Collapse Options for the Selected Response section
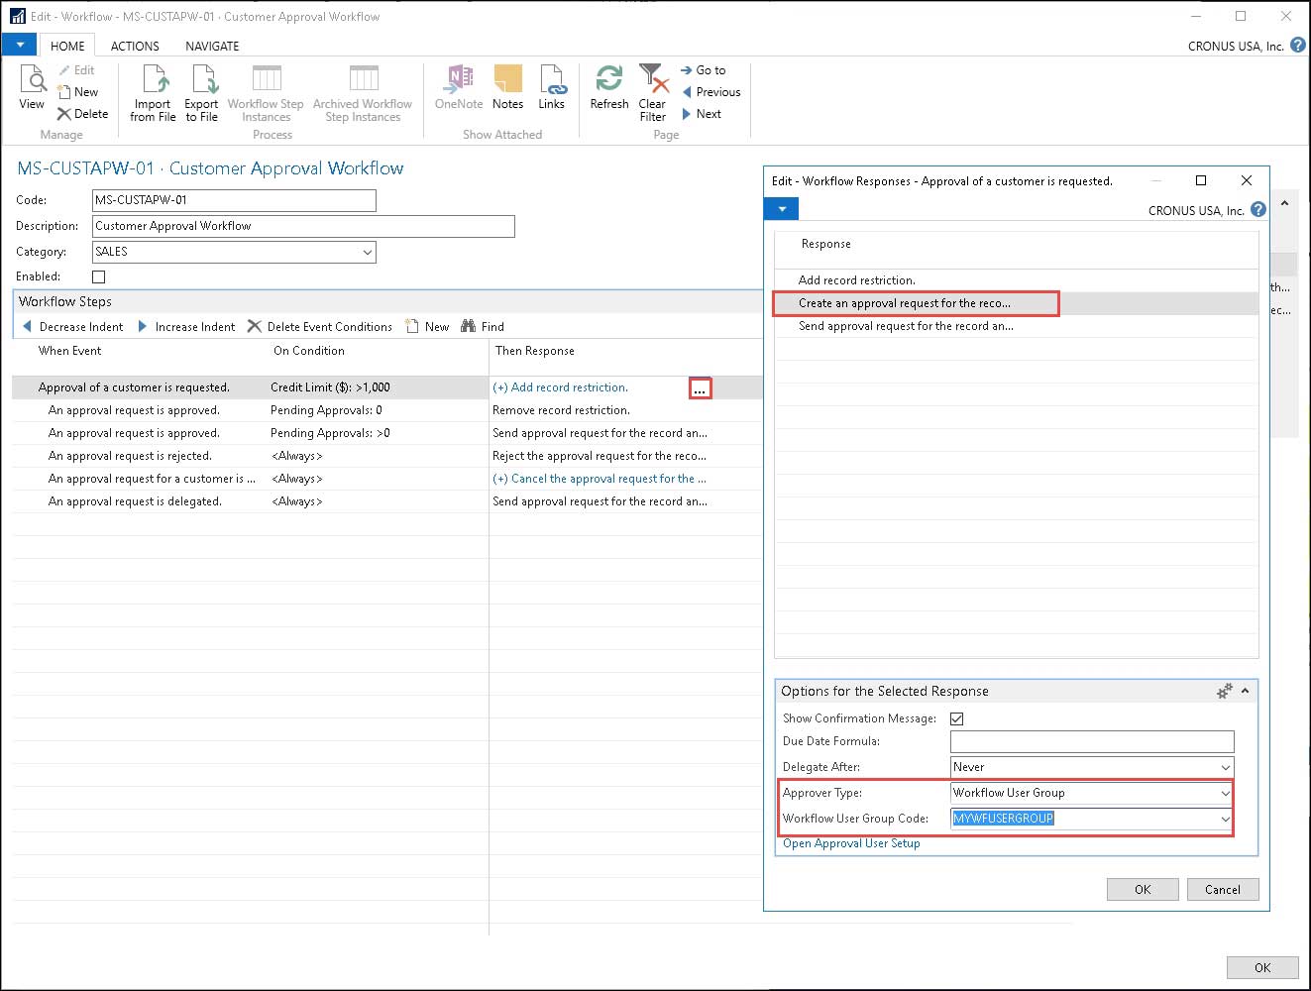 click(1245, 691)
